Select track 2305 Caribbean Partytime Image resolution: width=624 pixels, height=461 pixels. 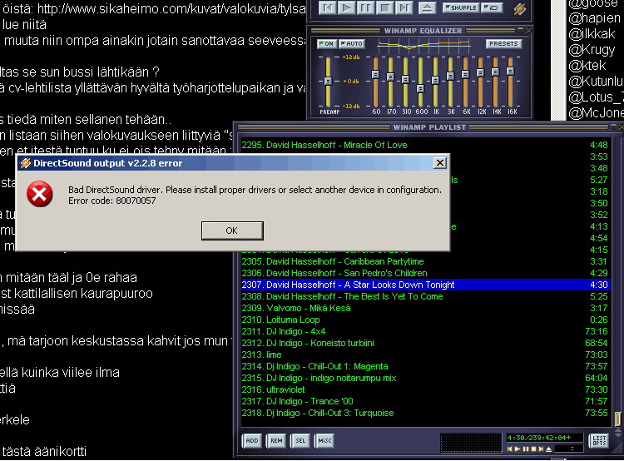425,261
